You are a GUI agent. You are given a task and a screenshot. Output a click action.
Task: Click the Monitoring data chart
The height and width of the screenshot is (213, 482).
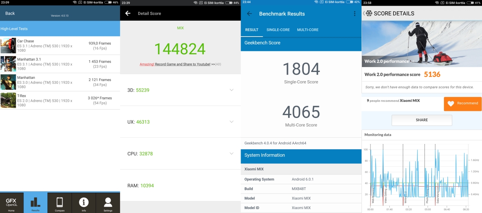[422, 176]
